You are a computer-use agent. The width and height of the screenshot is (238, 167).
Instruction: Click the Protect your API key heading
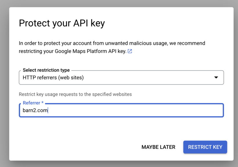tap(62, 23)
